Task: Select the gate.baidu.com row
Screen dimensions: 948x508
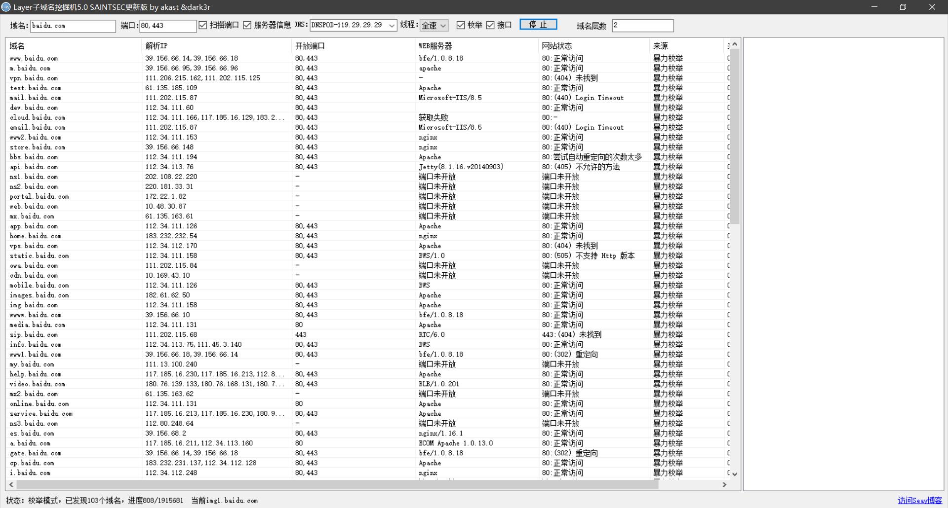Action: click(368, 453)
